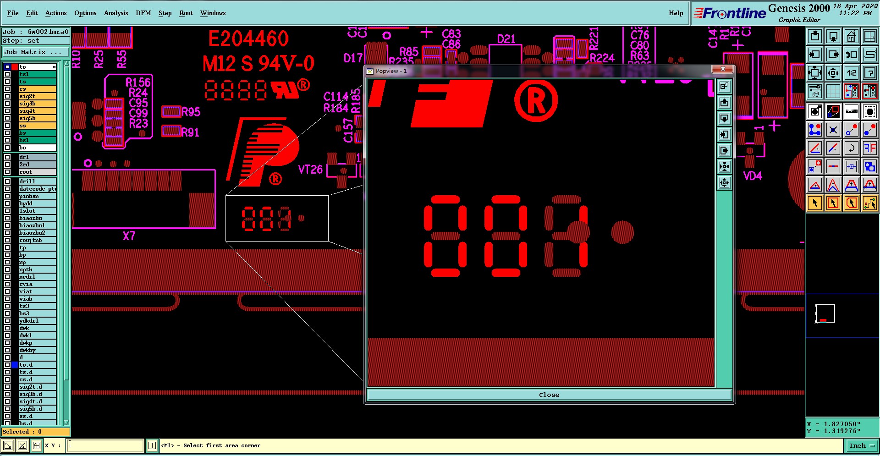Click the Job Matrix button
This screenshot has height=456, width=880.
pyautogui.click(x=36, y=52)
